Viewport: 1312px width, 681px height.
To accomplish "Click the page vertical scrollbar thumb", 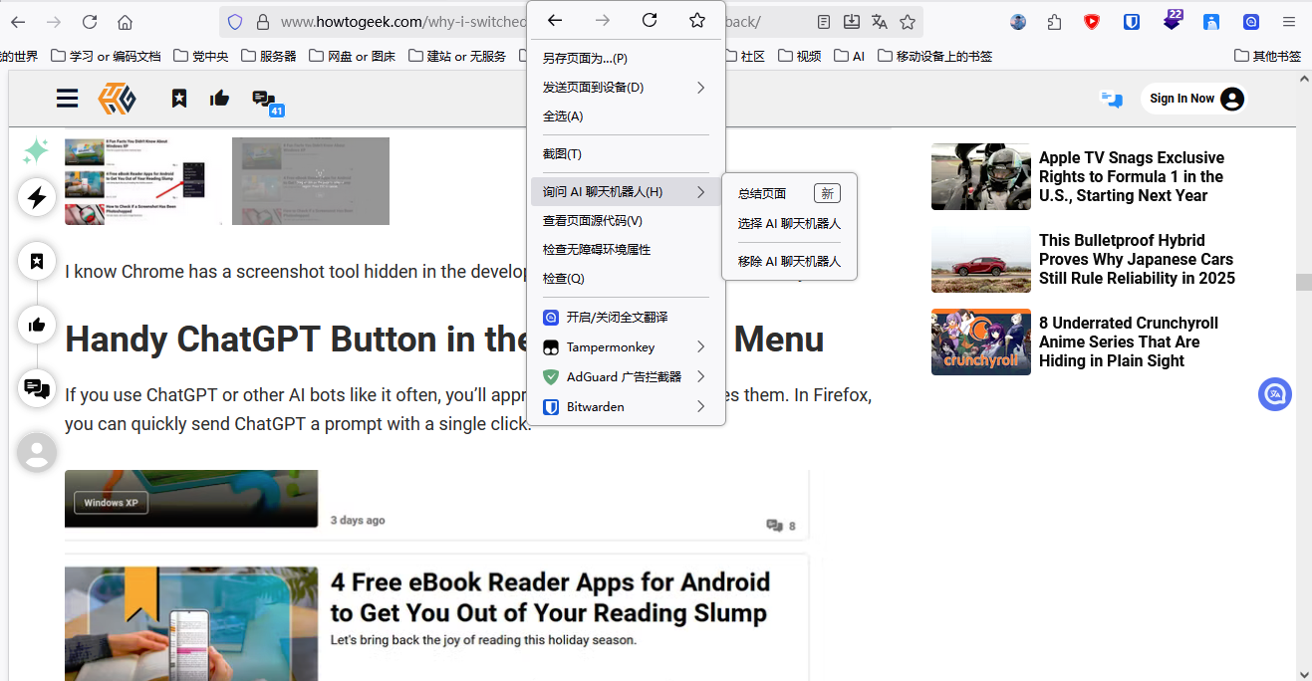I will 1303,282.
